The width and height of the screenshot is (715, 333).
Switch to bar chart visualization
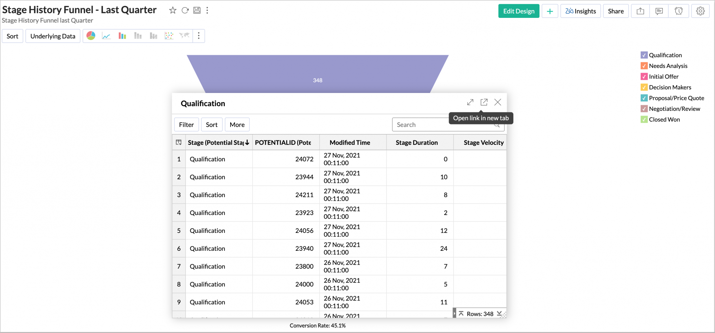coord(122,36)
